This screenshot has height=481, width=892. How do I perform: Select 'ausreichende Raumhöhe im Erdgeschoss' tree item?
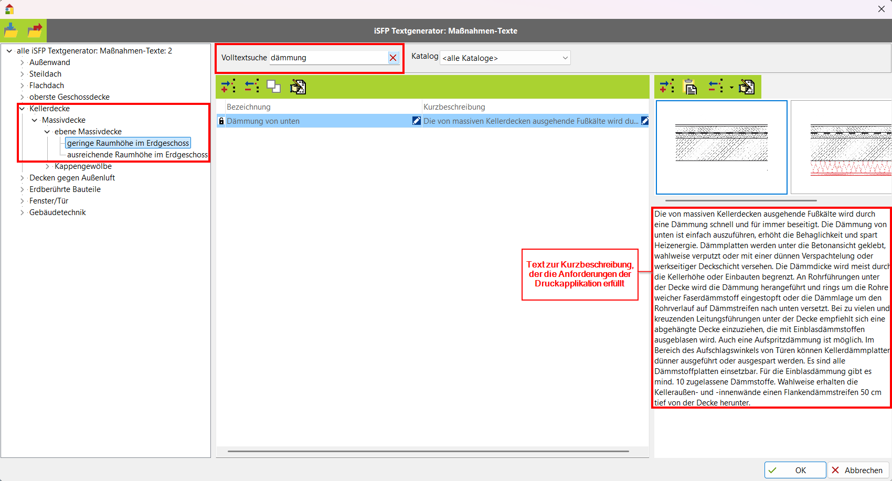tap(137, 155)
